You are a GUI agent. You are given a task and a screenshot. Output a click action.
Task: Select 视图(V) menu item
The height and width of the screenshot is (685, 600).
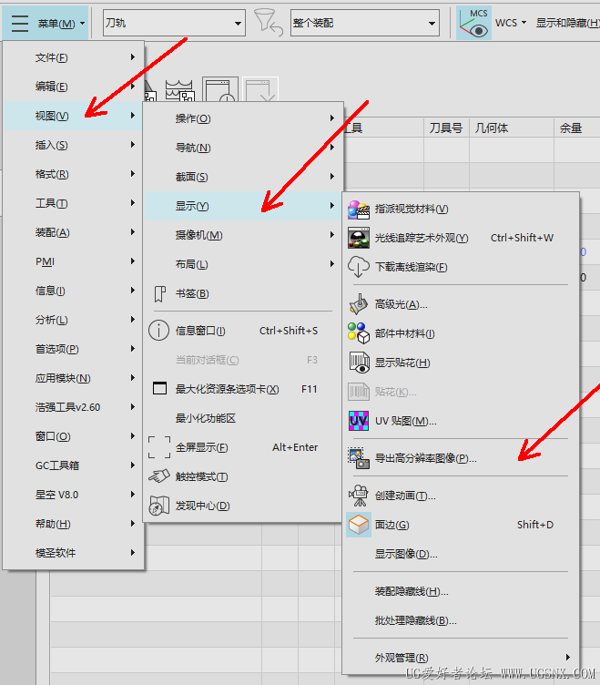74,116
